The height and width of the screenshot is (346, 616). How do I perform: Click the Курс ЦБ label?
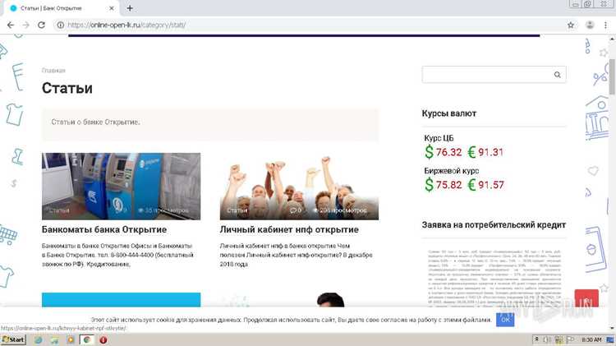pos(439,138)
